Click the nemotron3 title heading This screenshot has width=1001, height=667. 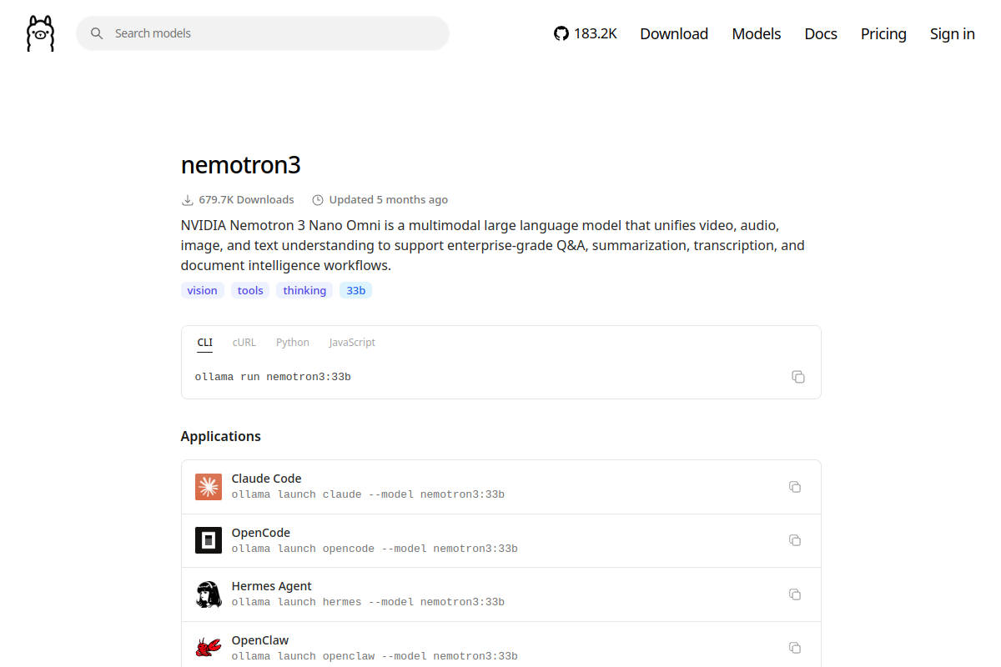click(x=240, y=164)
